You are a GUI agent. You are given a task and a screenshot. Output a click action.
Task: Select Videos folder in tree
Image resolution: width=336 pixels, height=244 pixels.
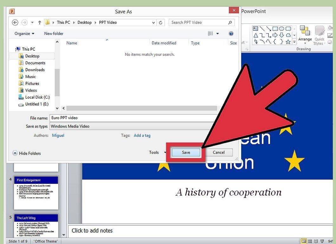pos(28,90)
